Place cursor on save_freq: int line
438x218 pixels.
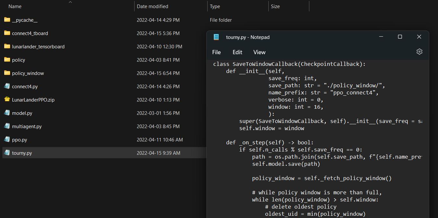coord(292,79)
